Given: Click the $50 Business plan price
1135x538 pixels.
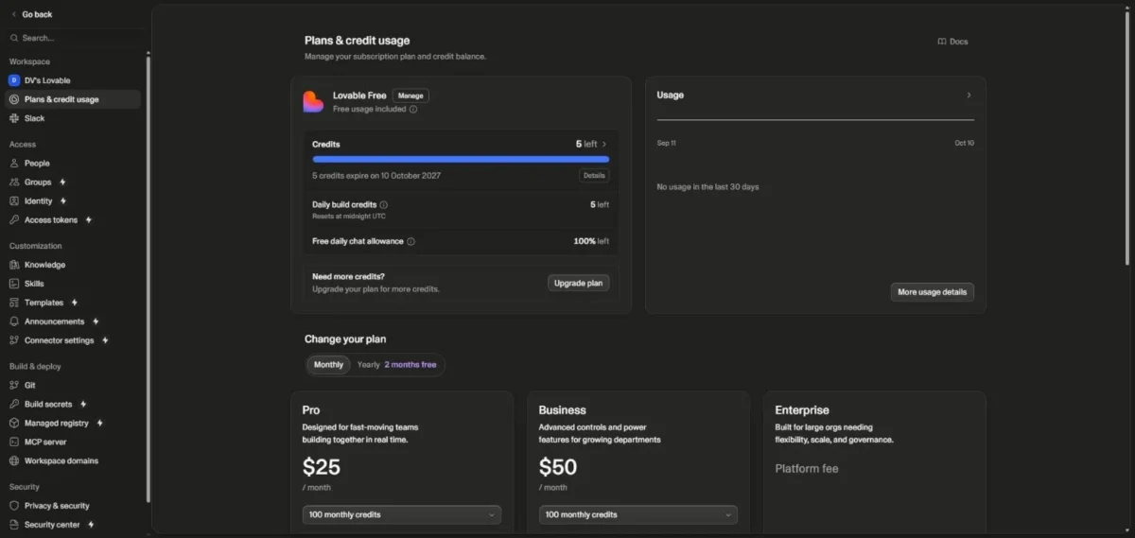Looking at the screenshot, I should (558, 467).
